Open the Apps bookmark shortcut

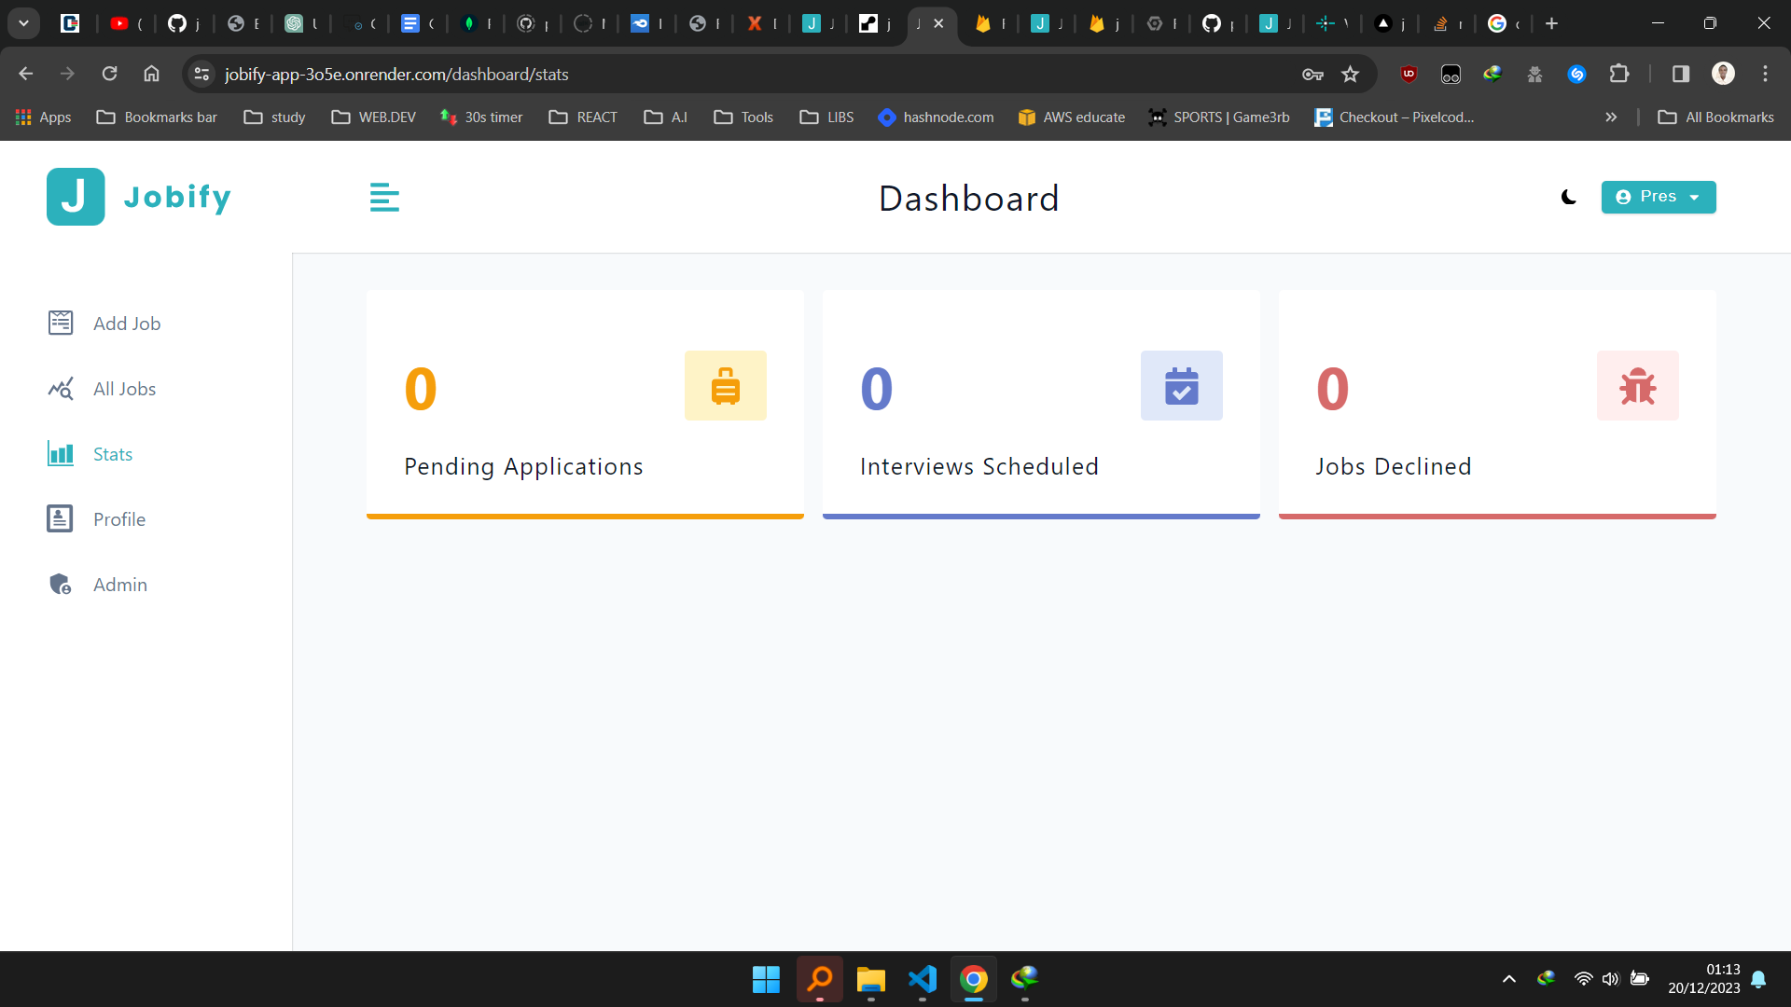[43, 117]
